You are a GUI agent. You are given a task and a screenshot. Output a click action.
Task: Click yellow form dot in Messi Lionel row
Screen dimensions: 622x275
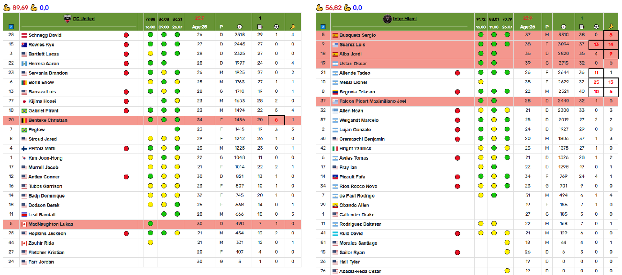click(x=481, y=82)
